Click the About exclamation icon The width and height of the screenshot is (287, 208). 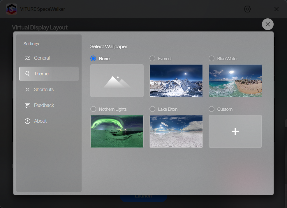tap(27, 121)
